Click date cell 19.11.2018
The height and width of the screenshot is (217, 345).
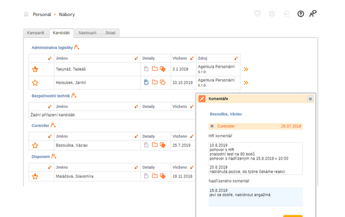183,176
